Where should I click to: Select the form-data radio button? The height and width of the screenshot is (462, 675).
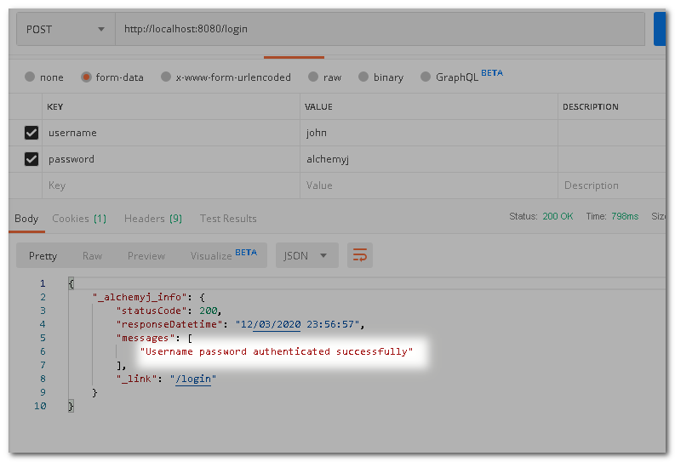tap(86, 77)
